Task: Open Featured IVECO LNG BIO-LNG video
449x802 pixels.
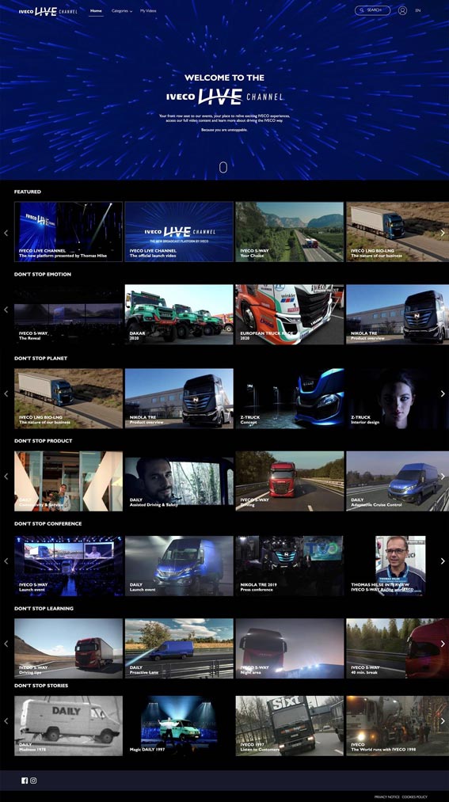Action: click(x=398, y=232)
